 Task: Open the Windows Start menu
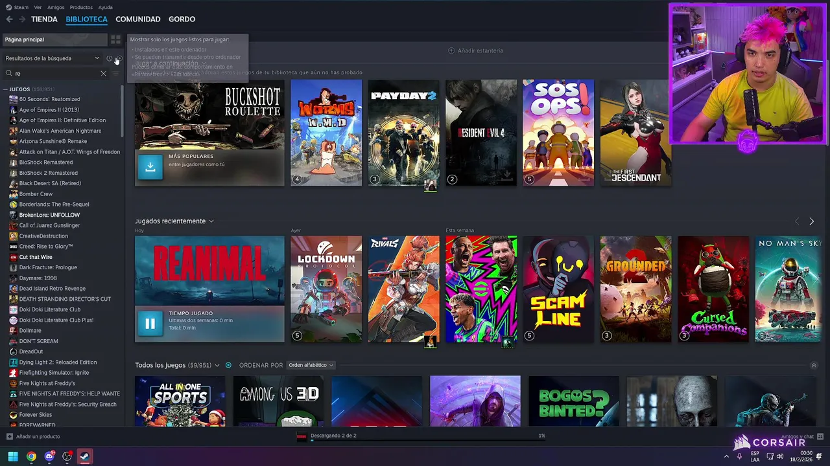pos(13,457)
